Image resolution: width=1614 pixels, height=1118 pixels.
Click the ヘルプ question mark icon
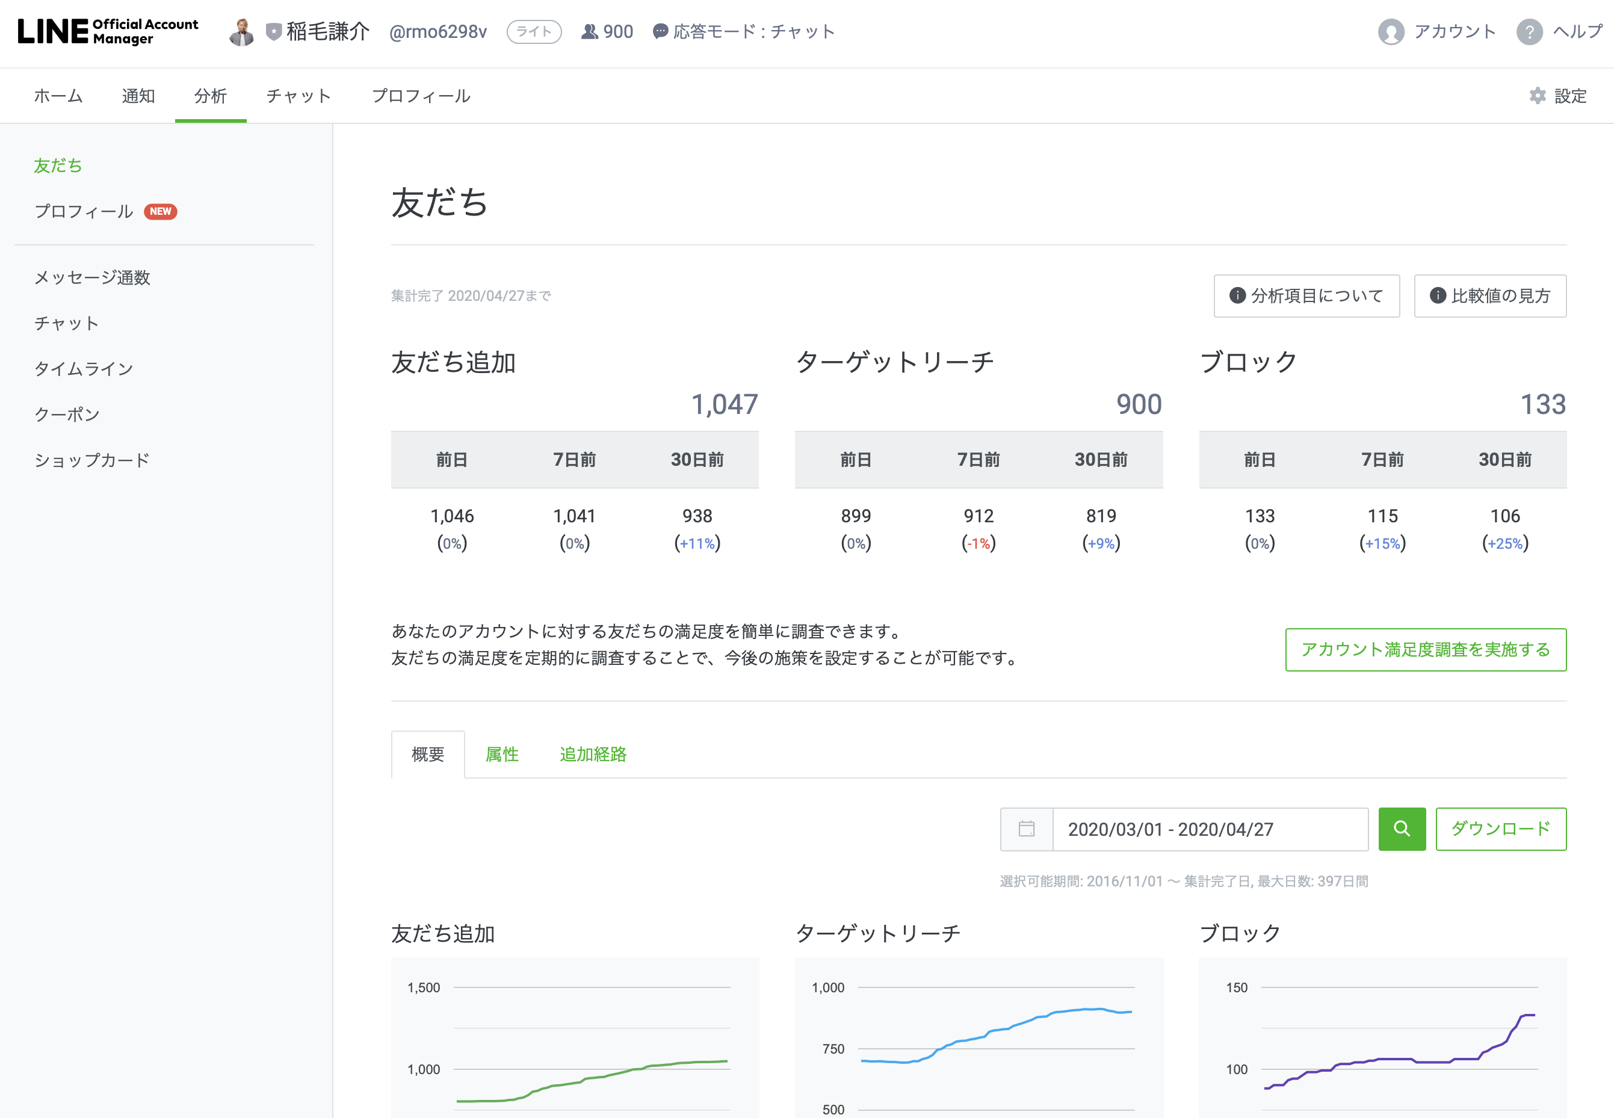1529,31
